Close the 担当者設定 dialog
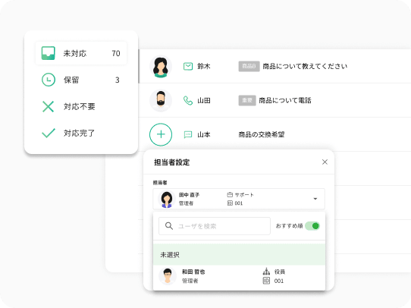Screen dimensions: 411x308 [x=325, y=162]
